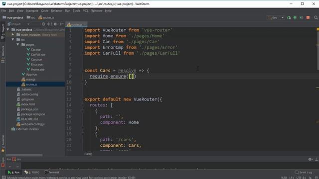Open the Terminal tool window tab
The height and width of the screenshot is (179, 319).
pos(52,173)
